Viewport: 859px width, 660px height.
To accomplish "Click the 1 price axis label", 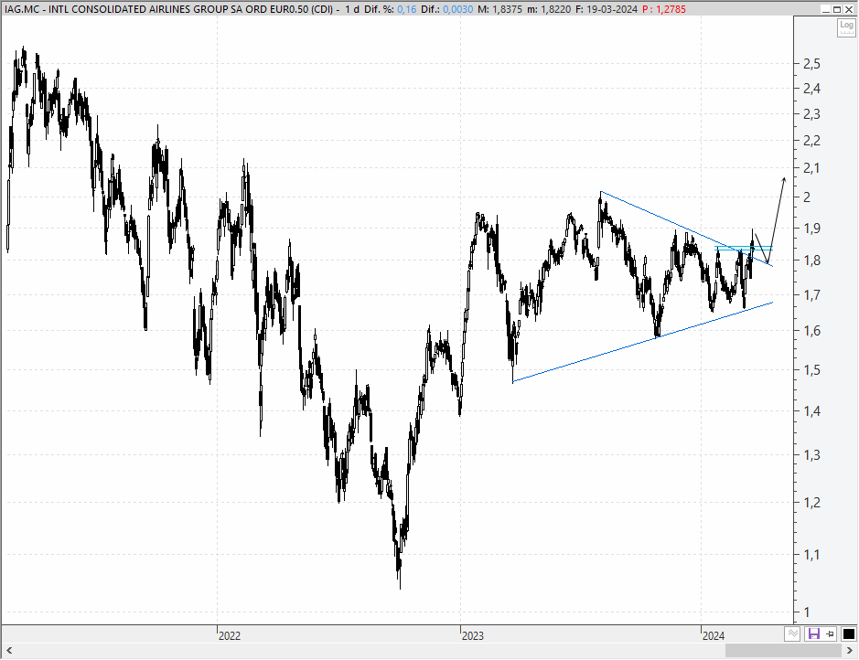I will tap(807, 612).
